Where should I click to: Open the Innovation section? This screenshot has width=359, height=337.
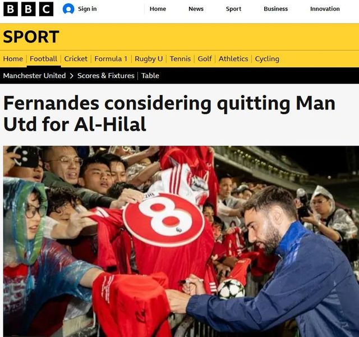(325, 9)
